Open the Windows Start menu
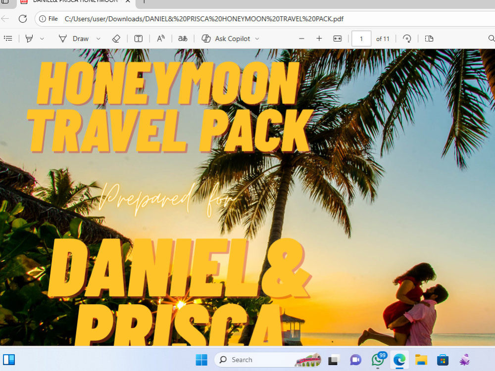 [201, 360]
